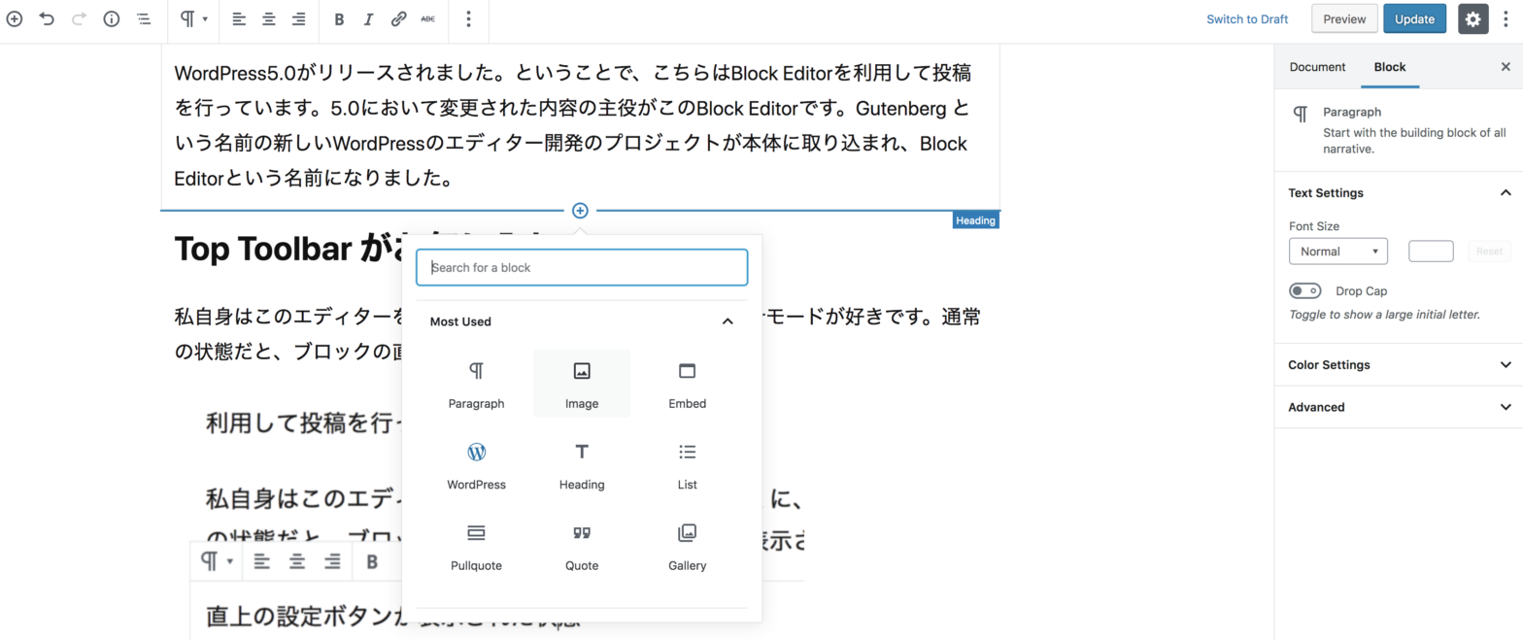1523x640 pixels.
Task: Switch to the Document tab
Action: point(1317,67)
